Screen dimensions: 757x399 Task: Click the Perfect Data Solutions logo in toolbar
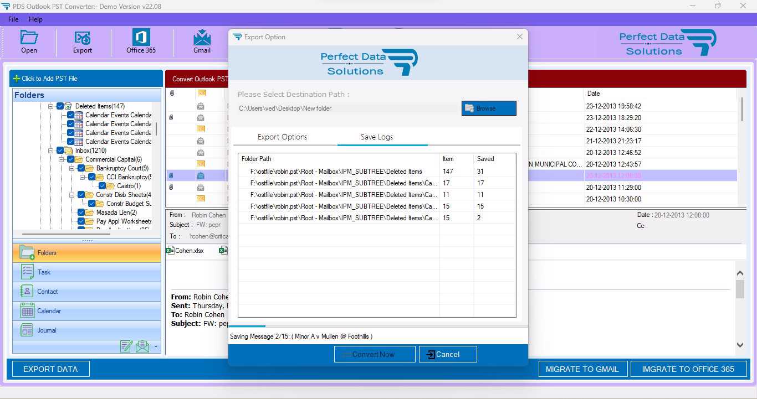pos(668,43)
